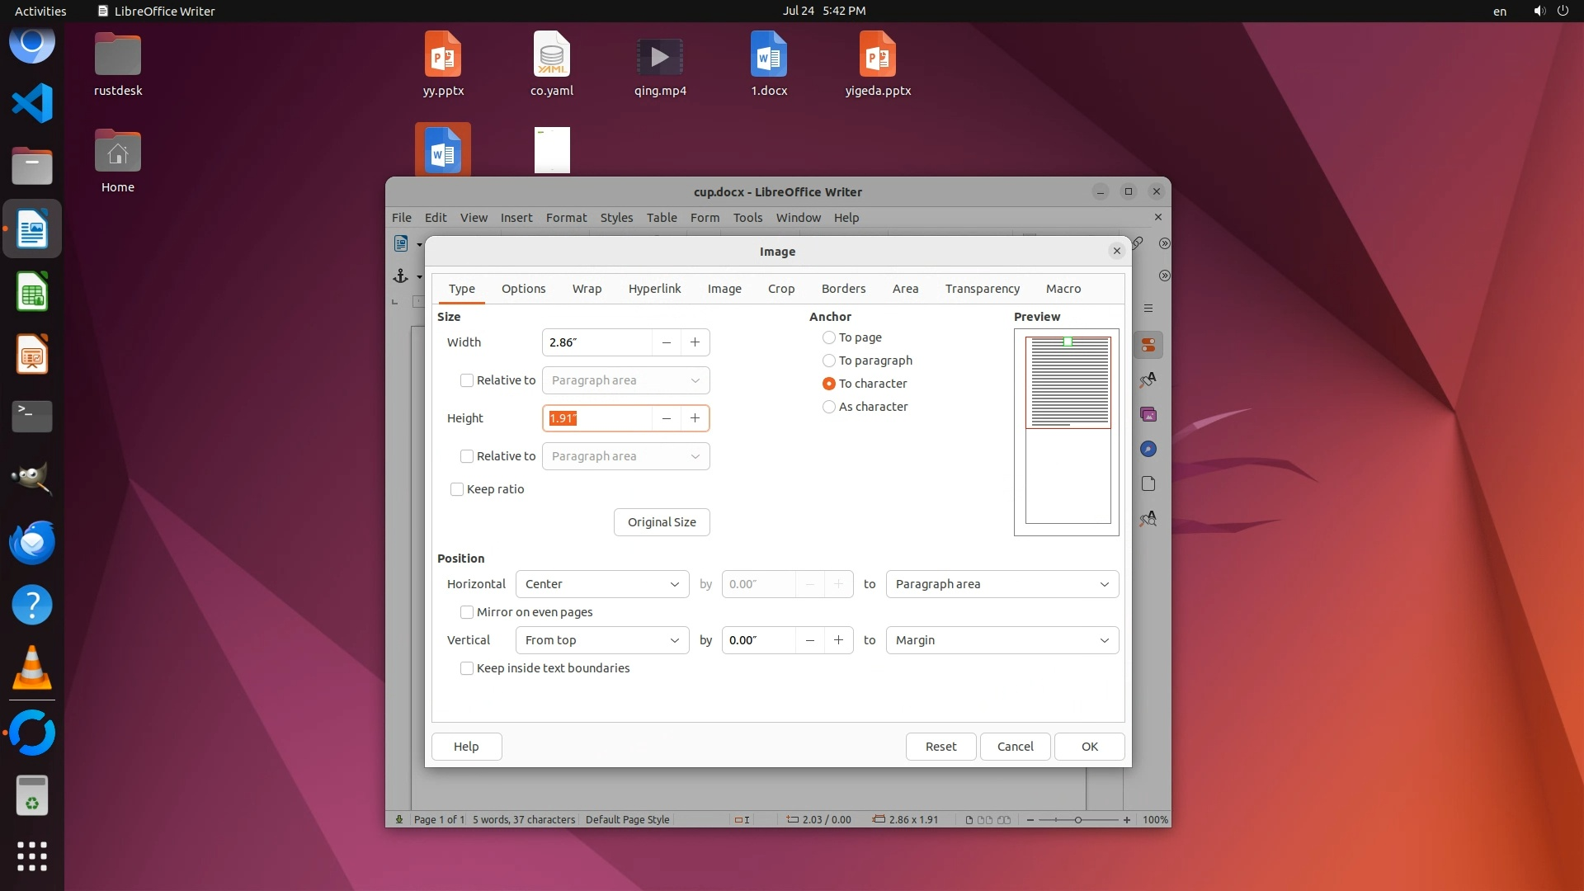Check Mirror on even pages
Image resolution: width=1584 pixels, height=891 pixels.
[x=467, y=612]
